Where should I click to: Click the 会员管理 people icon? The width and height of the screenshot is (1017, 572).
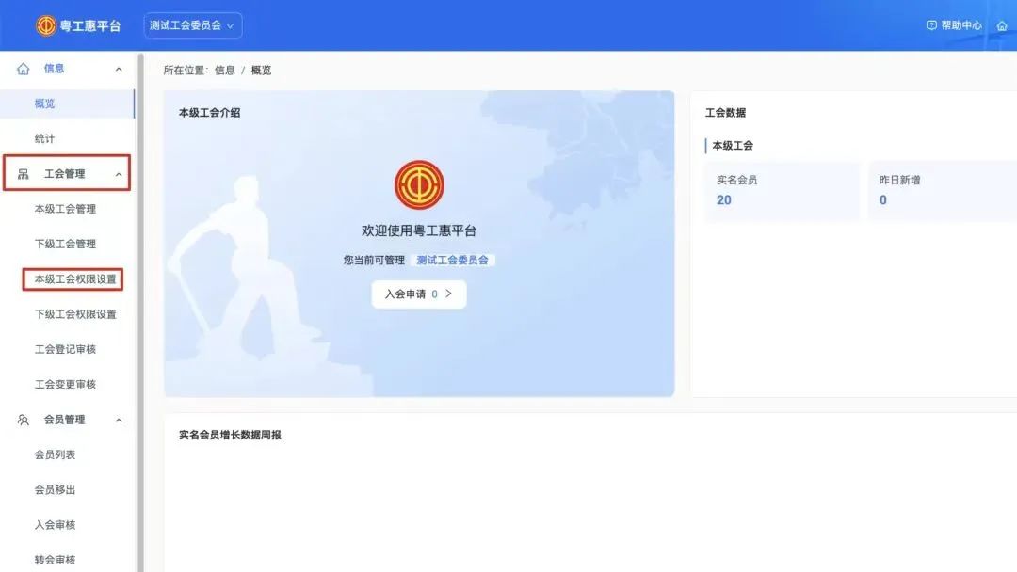(24, 420)
